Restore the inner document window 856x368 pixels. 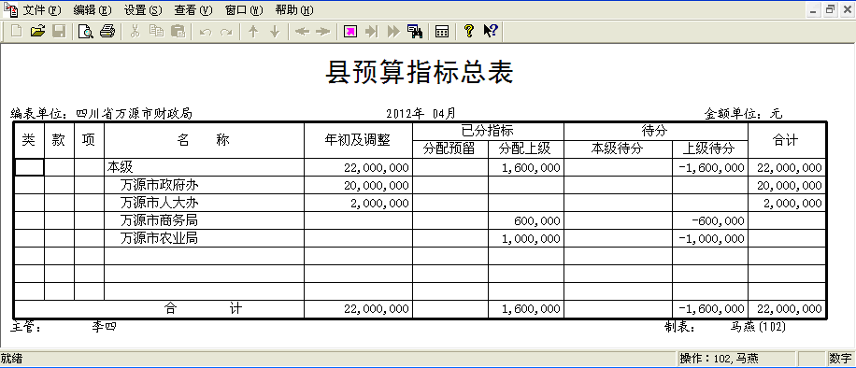[x=831, y=10]
